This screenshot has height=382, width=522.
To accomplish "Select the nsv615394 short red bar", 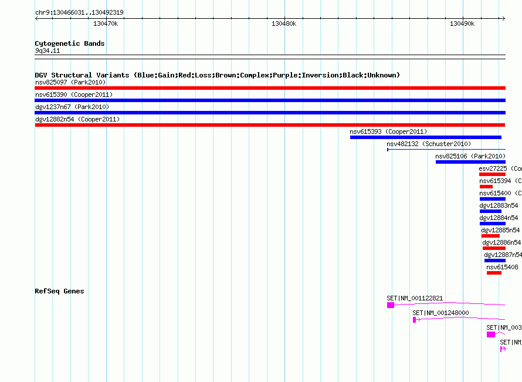I will coord(486,187).
